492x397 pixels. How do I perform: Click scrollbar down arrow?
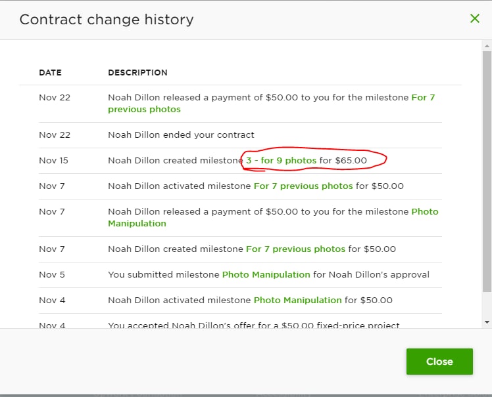tap(487, 322)
